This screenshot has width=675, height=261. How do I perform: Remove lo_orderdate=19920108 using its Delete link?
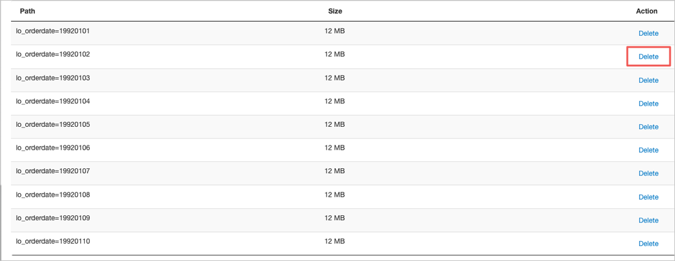(x=648, y=197)
